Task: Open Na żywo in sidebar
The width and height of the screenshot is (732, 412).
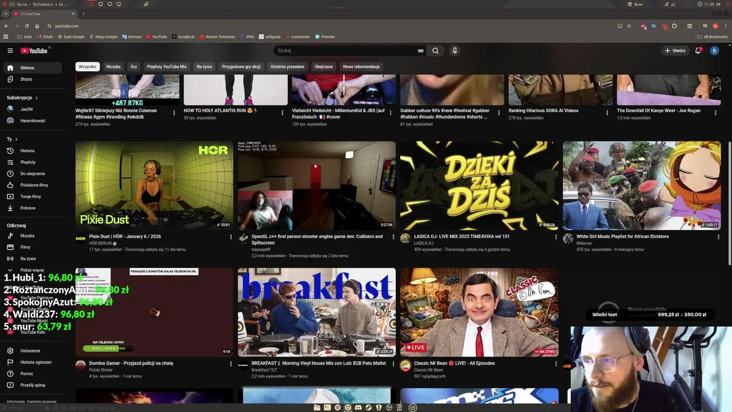Action: point(31,259)
